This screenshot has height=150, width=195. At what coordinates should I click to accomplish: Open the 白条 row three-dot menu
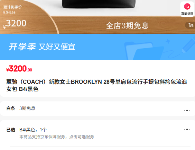click(187, 110)
